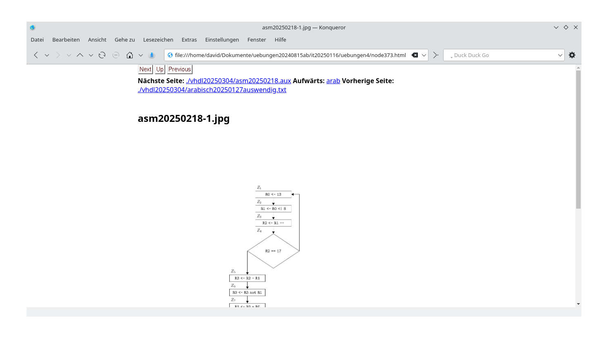608x348 pixels.
Task: Click the Up navigation arrow icon
Action: coord(80,55)
